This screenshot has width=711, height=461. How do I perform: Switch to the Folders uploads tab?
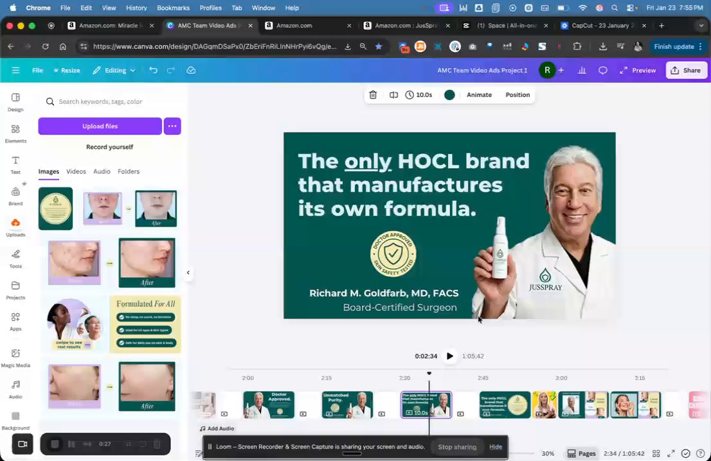pyautogui.click(x=129, y=171)
